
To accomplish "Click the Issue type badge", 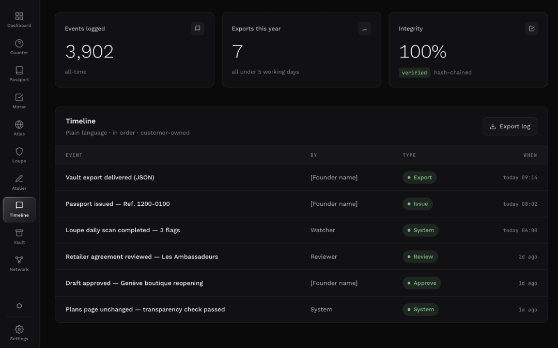I will coord(417,204).
